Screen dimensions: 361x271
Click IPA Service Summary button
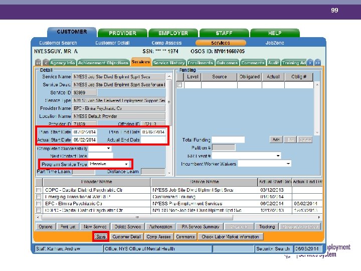pos(200,227)
